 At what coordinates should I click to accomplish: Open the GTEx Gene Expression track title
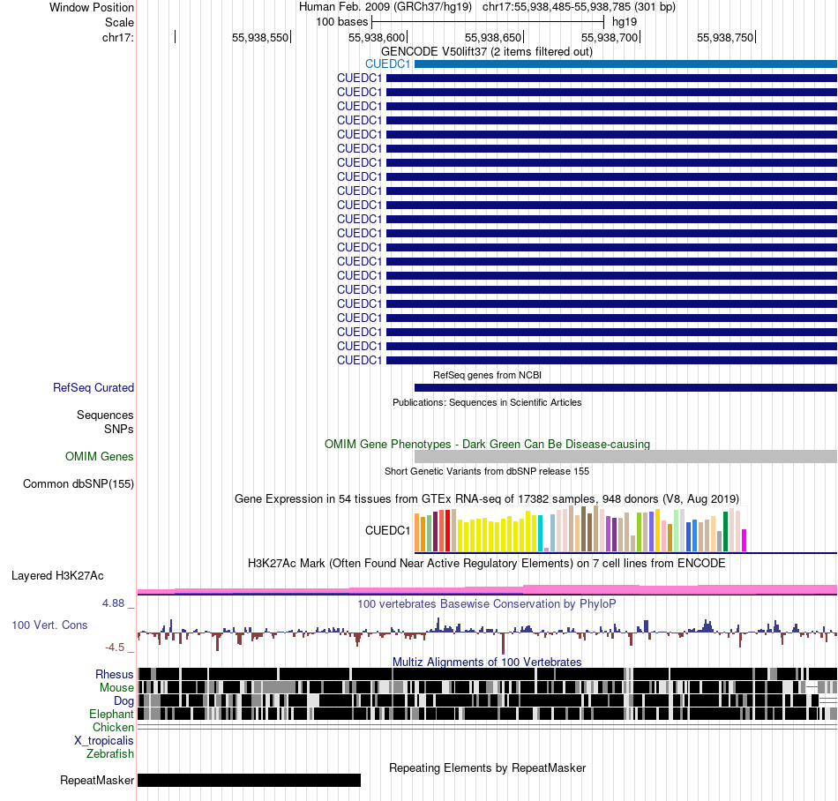coord(487,499)
